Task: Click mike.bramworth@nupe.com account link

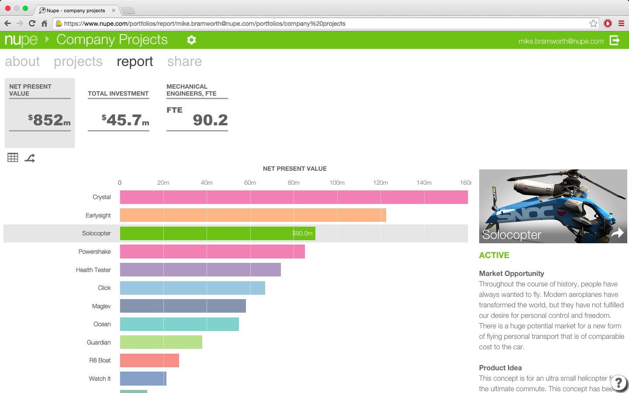Action: (561, 41)
